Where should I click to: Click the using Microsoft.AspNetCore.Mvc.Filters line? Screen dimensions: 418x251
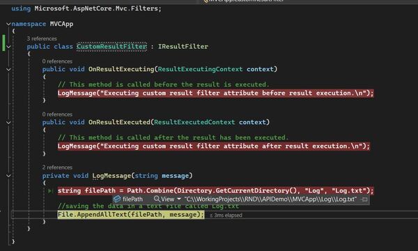[86, 8]
